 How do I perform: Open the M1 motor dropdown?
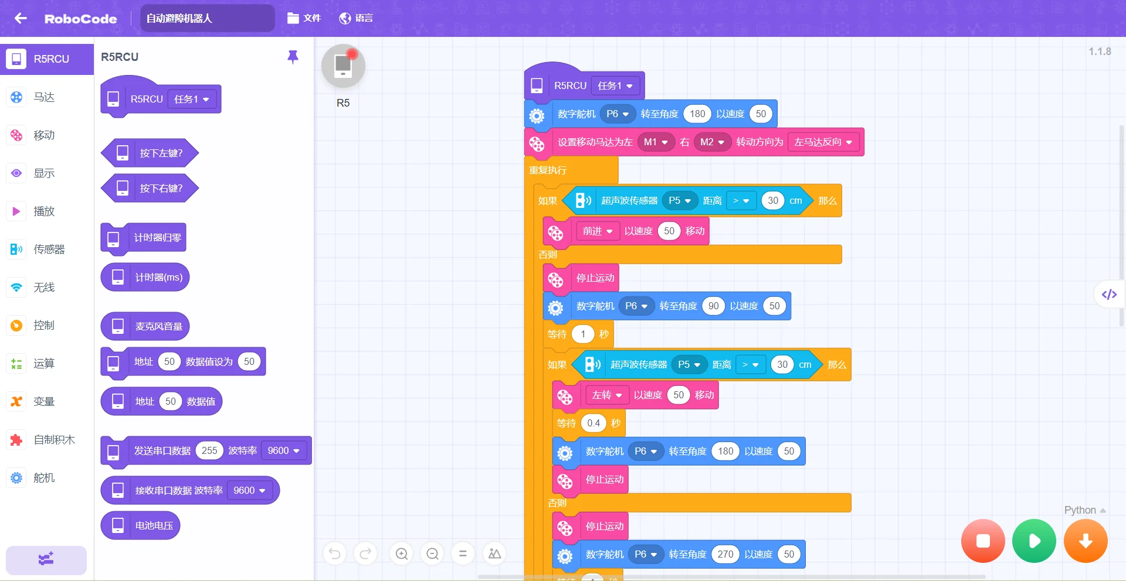[656, 142]
